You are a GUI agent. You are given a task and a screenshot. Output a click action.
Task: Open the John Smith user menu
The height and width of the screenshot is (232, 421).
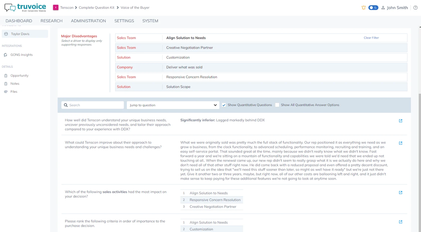[x=395, y=8]
